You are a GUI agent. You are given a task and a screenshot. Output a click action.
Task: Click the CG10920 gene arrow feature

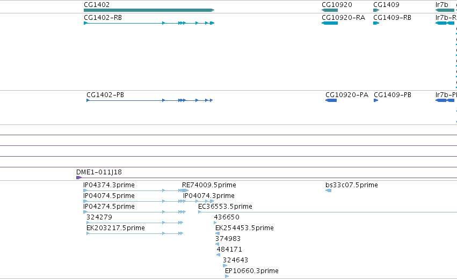(x=330, y=10)
